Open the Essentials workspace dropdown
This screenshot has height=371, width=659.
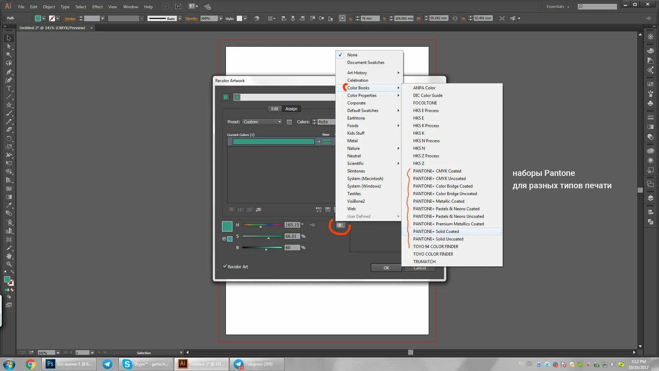(558, 7)
